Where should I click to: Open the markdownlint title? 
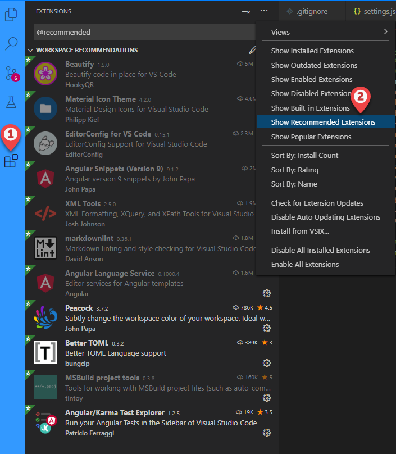89,239
